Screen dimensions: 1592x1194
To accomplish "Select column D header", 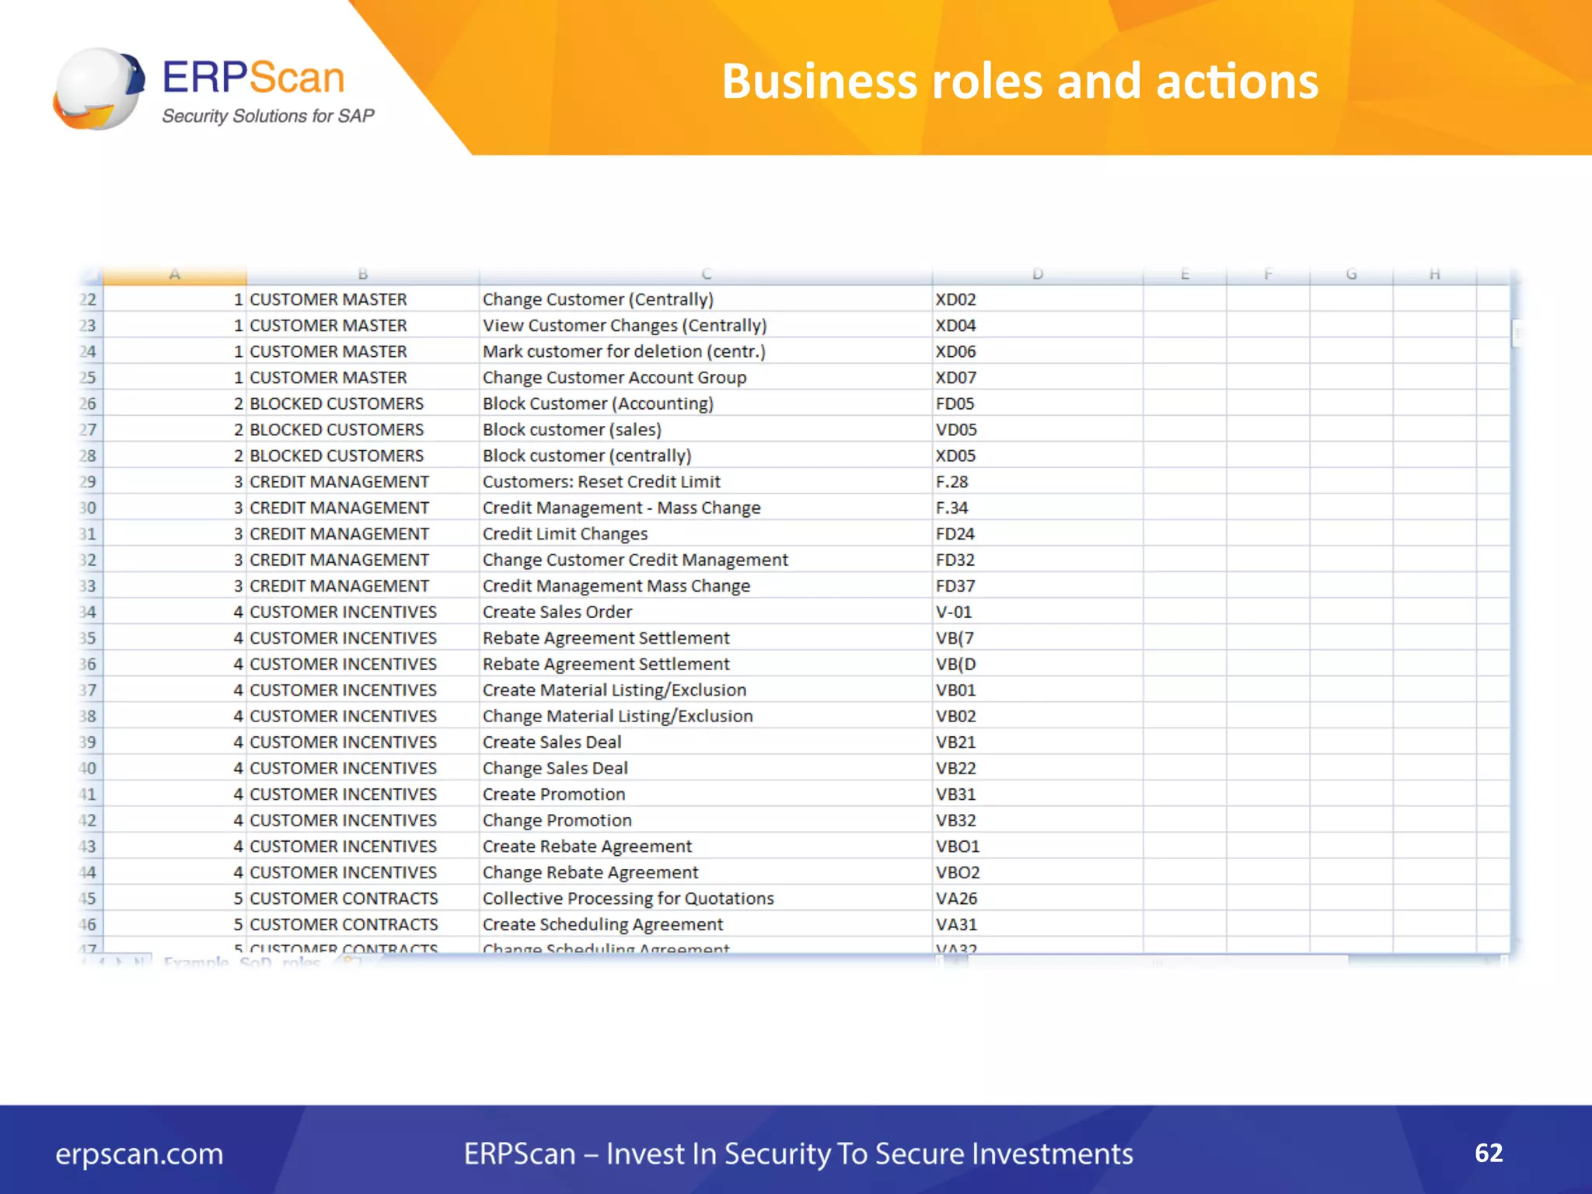I will coord(1038,274).
